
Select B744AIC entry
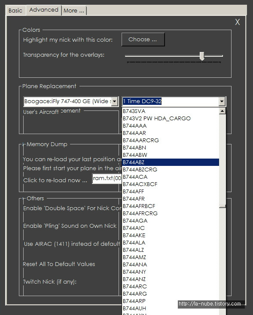[170, 228]
